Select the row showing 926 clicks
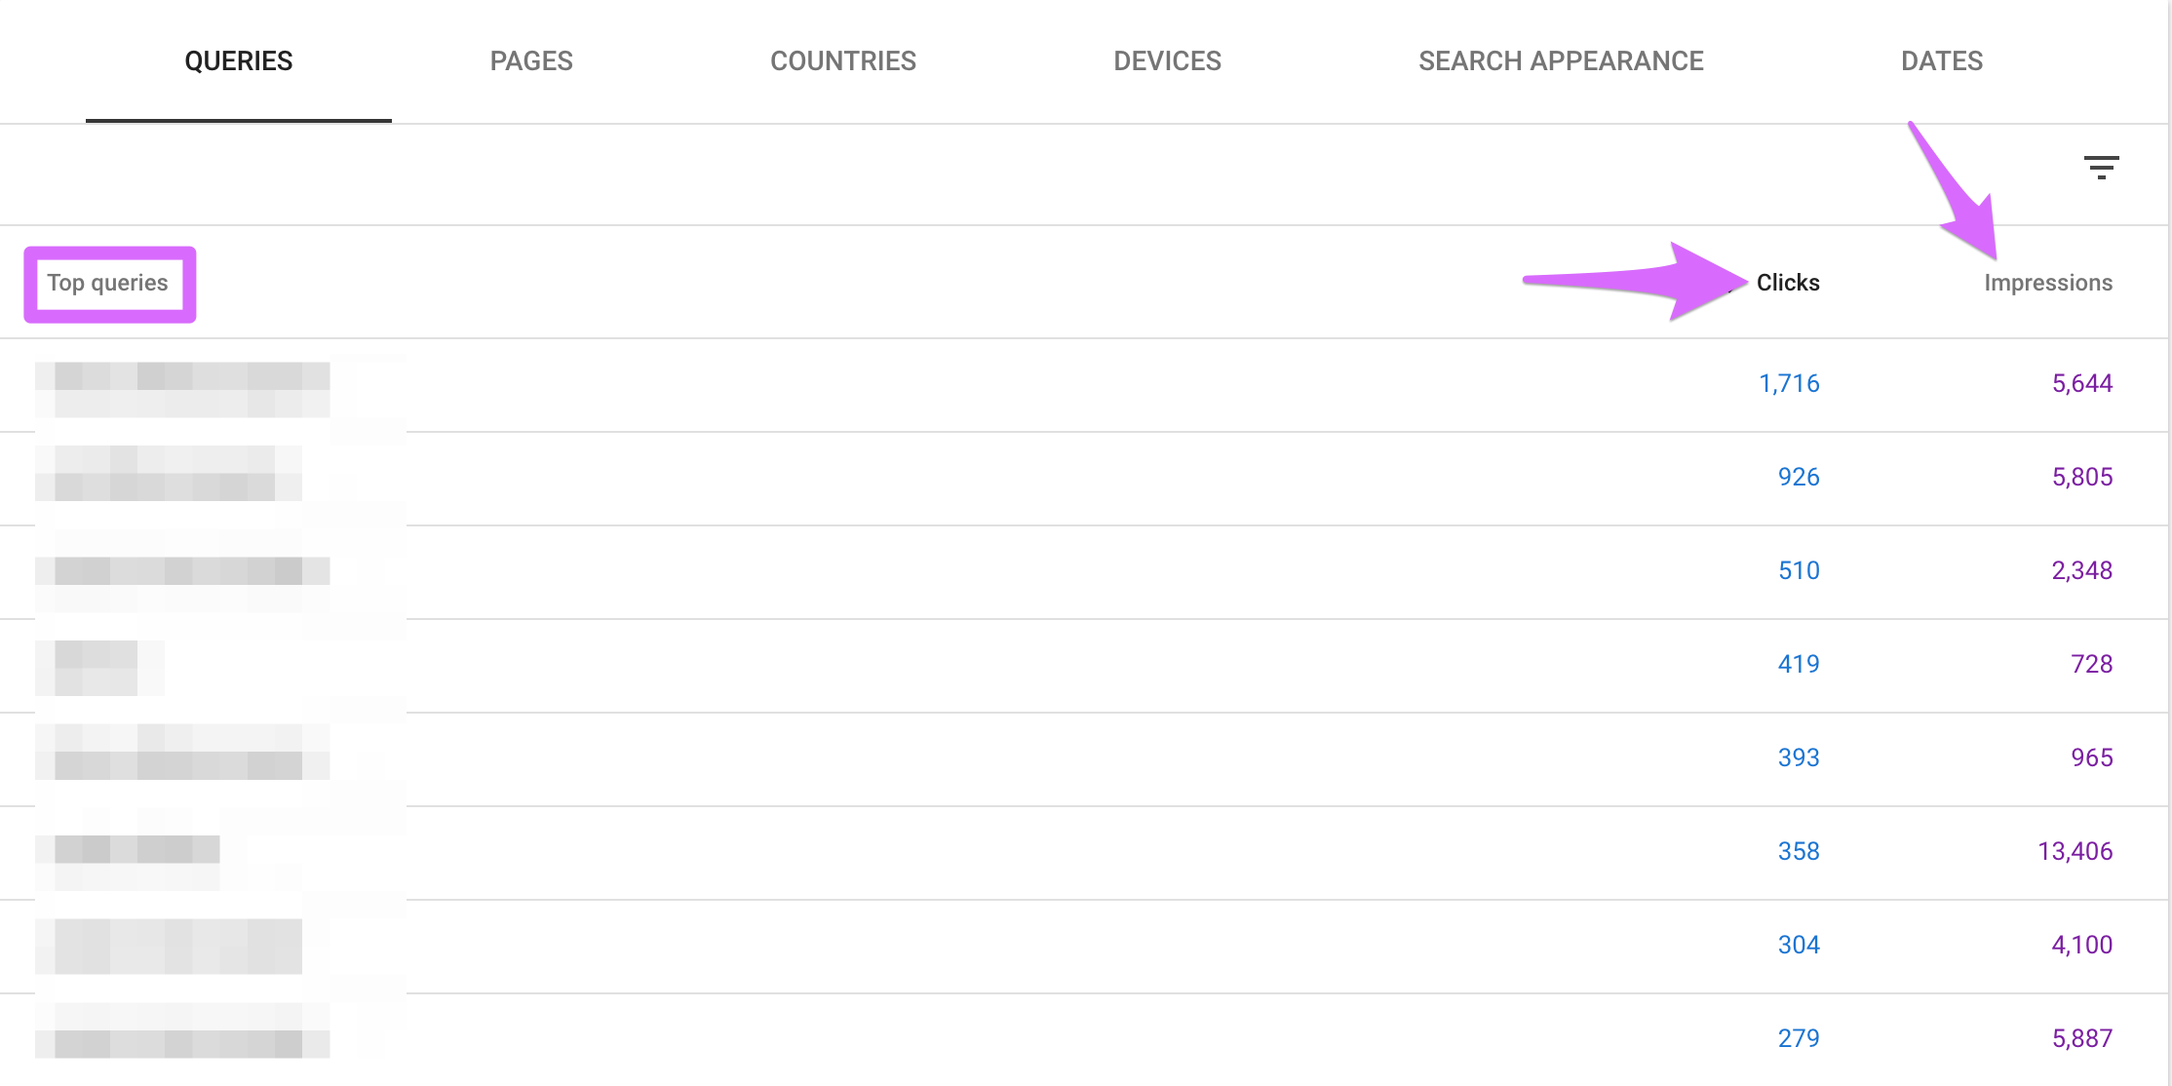The width and height of the screenshot is (2172, 1086). point(1084,479)
